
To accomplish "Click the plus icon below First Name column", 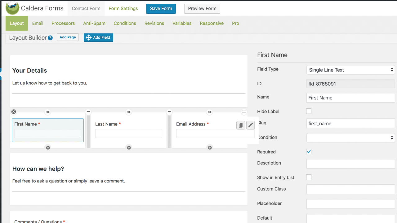I will (x=48, y=148).
